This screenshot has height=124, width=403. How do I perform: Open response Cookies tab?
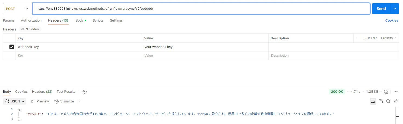21,92
